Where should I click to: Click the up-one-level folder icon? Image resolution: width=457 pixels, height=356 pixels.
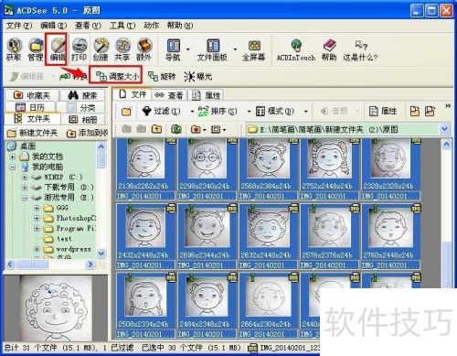tap(156, 129)
